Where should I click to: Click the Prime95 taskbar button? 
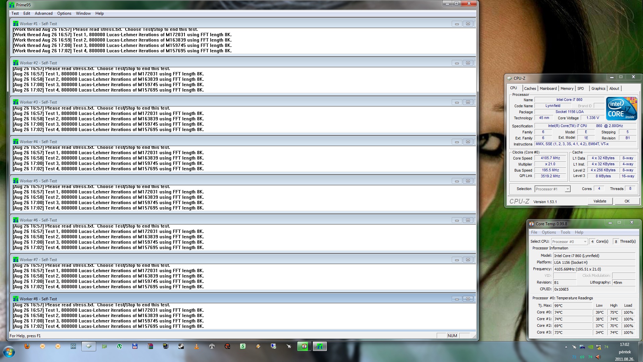pos(320,346)
